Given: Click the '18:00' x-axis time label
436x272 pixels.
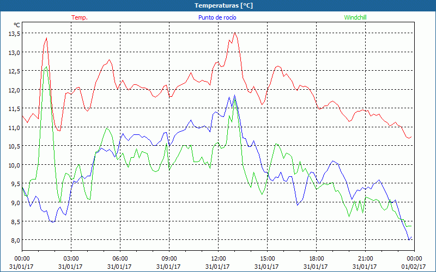Looking at the screenshot, I should tap(316, 258).
